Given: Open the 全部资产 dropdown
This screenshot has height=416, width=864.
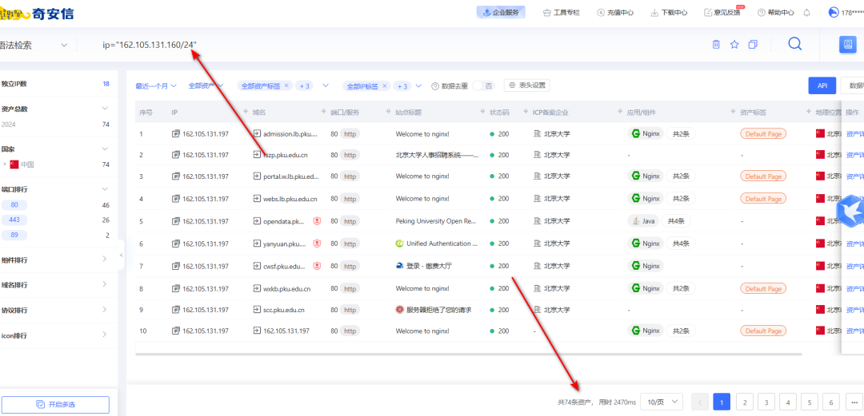Looking at the screenshot, I should pos(206,86).
